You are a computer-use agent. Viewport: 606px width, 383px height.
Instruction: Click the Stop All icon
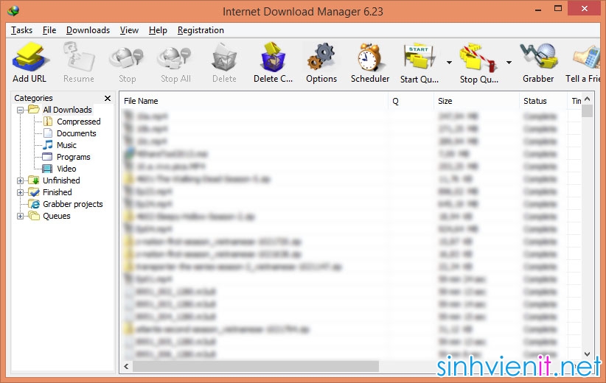(175, 58)
